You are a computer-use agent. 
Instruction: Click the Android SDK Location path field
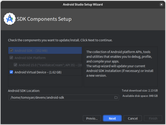pos(60,98)
